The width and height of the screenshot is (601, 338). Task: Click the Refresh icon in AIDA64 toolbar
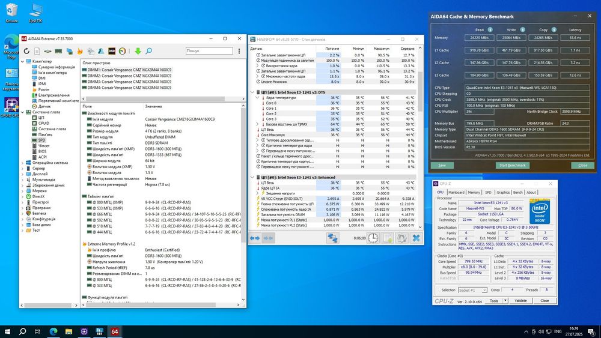26,51
